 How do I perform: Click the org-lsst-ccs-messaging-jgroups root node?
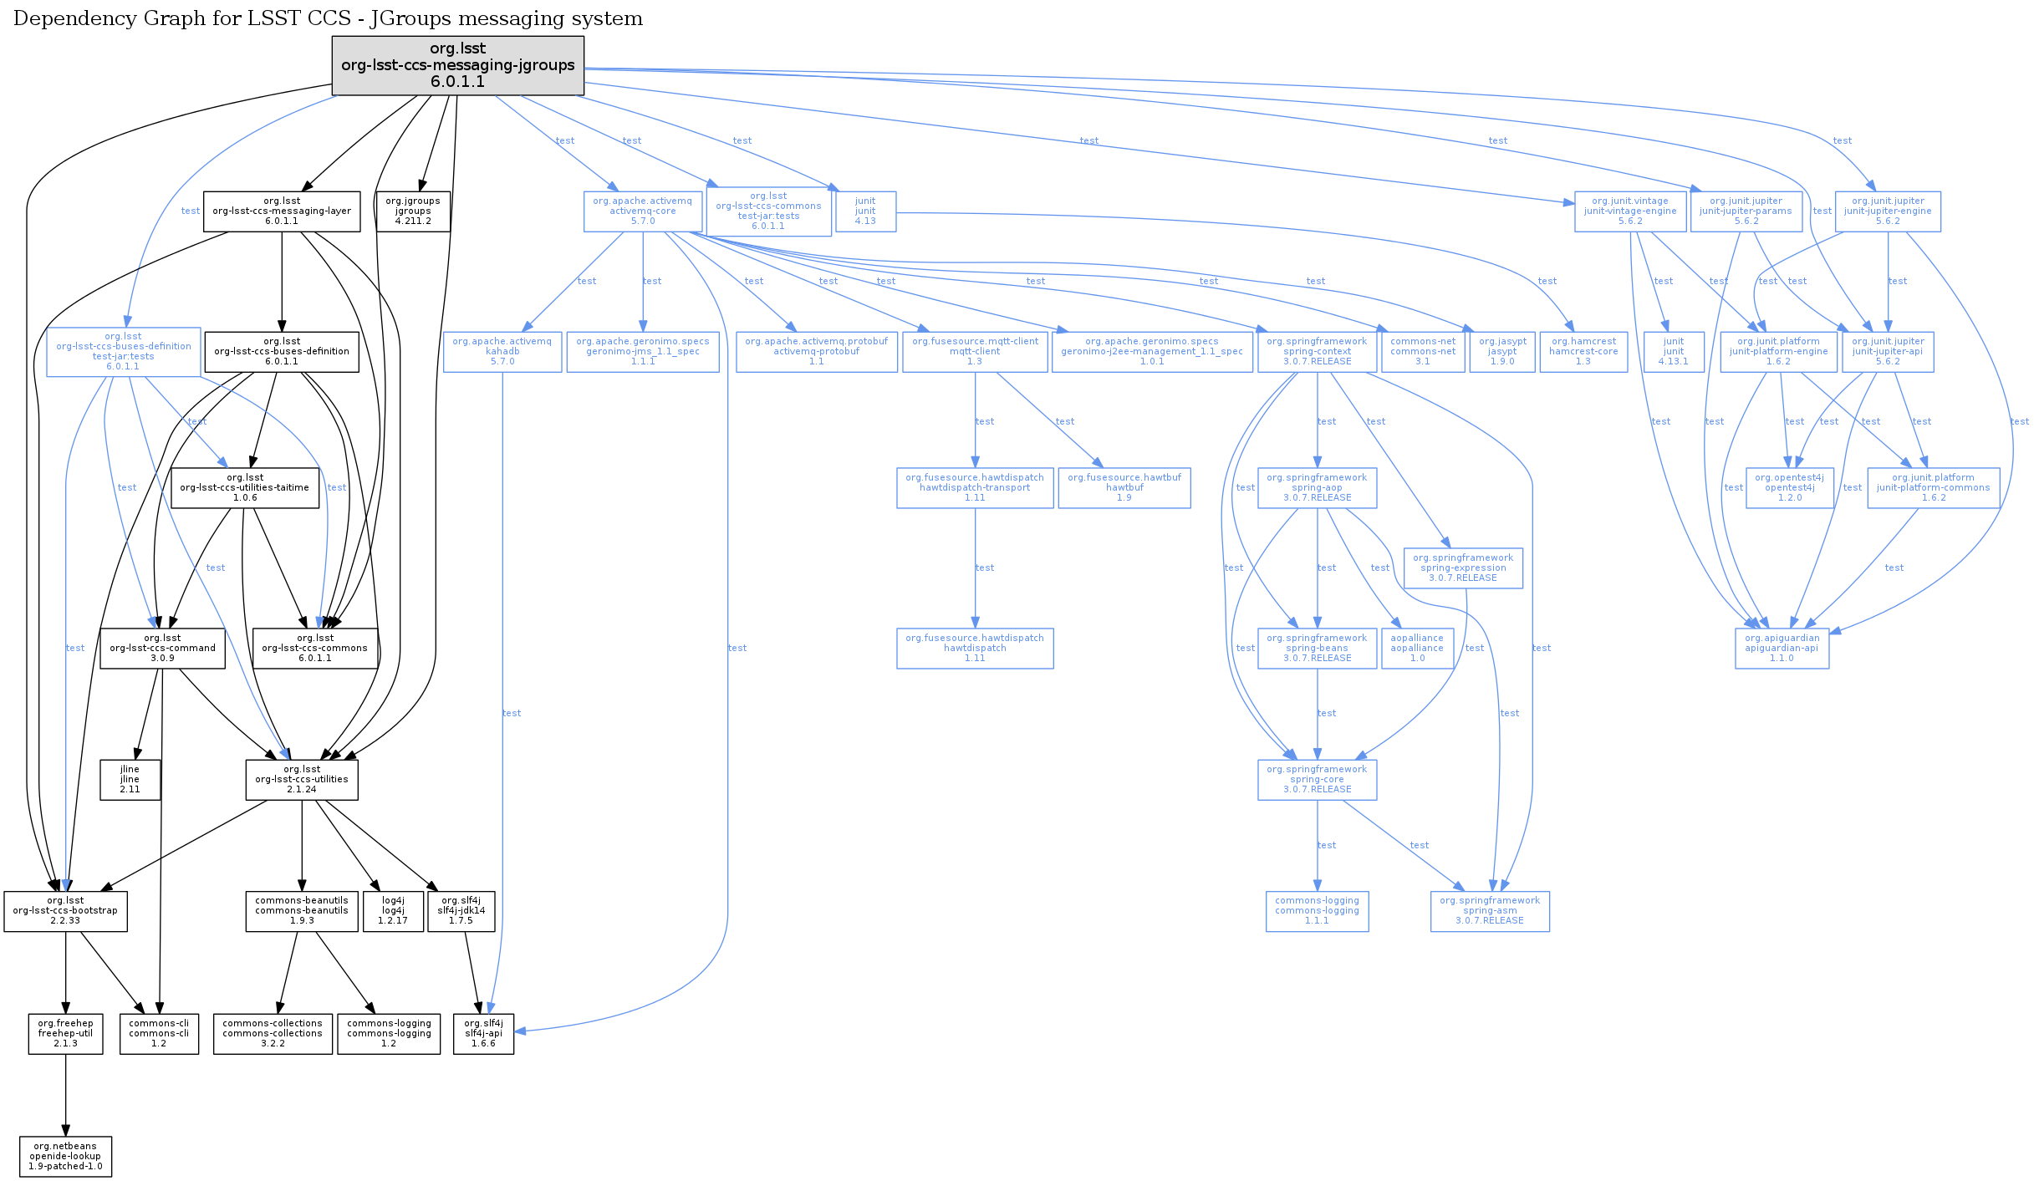tap(457, 65)
